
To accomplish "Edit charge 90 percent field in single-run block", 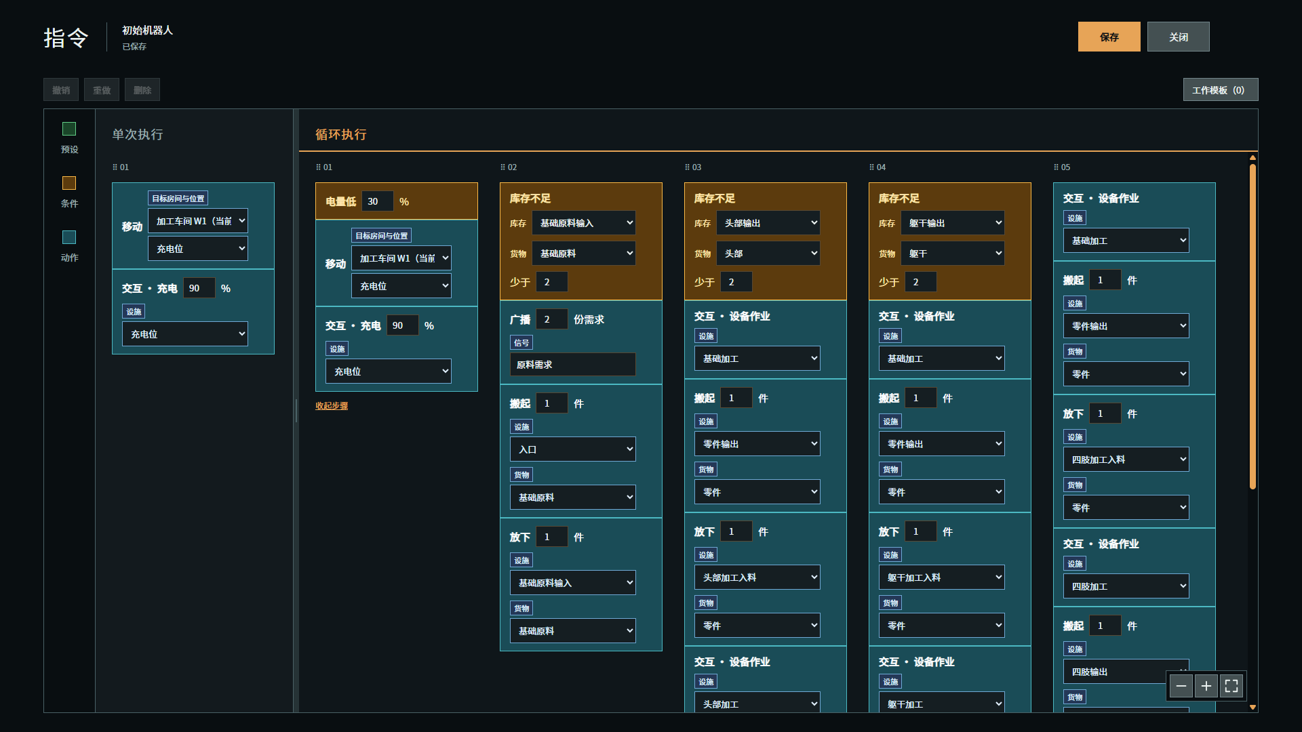I will click(199, 287).
